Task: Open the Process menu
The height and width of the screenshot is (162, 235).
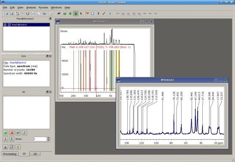Action: [x=43, y=7]
